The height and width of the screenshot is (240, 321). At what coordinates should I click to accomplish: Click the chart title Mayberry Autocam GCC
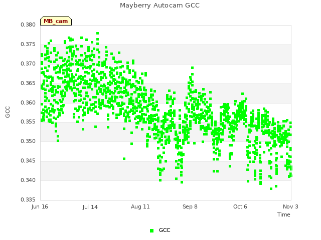(x=159, y=5)
